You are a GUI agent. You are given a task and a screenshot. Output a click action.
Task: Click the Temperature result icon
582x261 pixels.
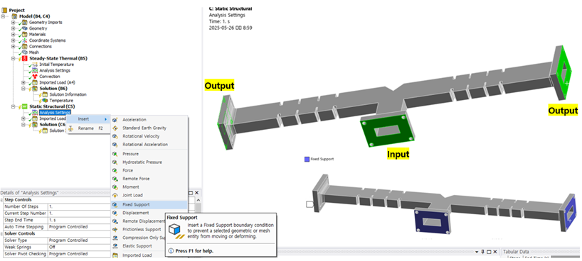point(45,100)
